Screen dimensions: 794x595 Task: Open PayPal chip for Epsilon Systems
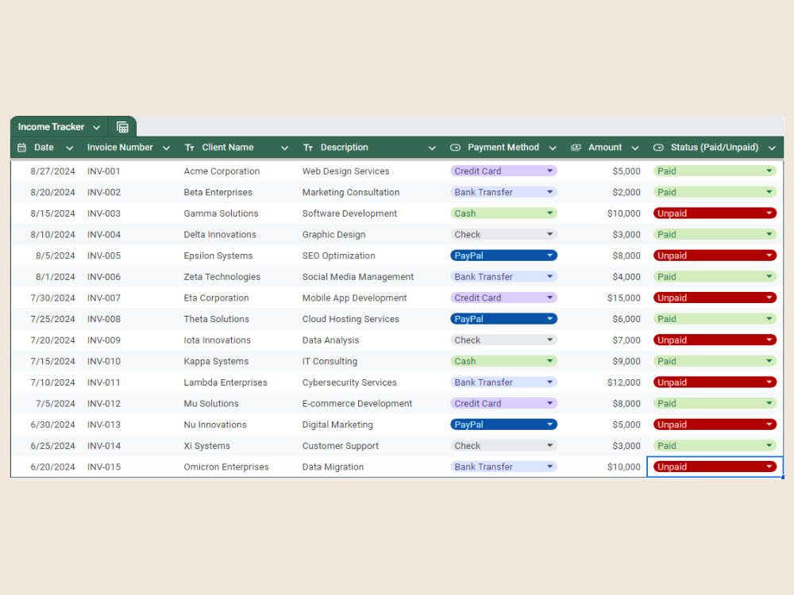pos(504,255)
